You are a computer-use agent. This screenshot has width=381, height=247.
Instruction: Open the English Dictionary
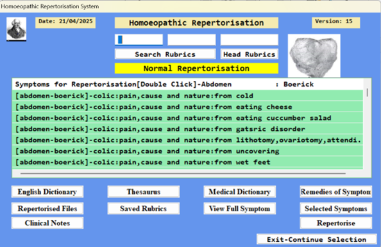47,192
